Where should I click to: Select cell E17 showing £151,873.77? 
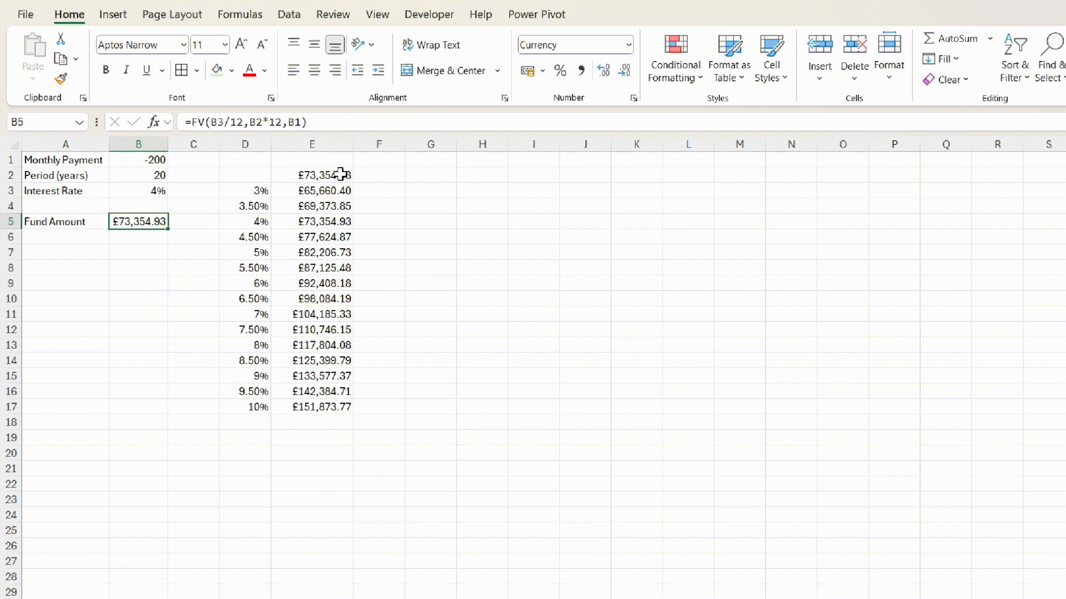click(312, 407)
